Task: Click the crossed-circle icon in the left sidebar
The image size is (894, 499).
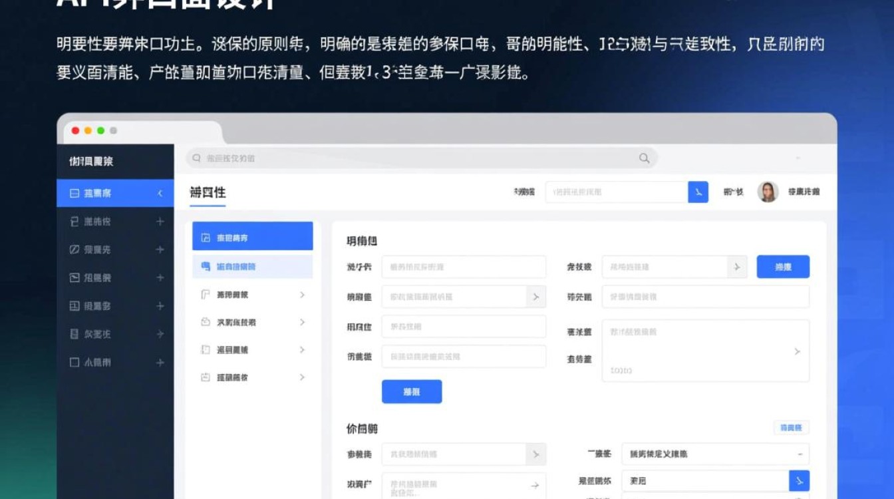Action: pyautogui.click(x=75, y=251)
